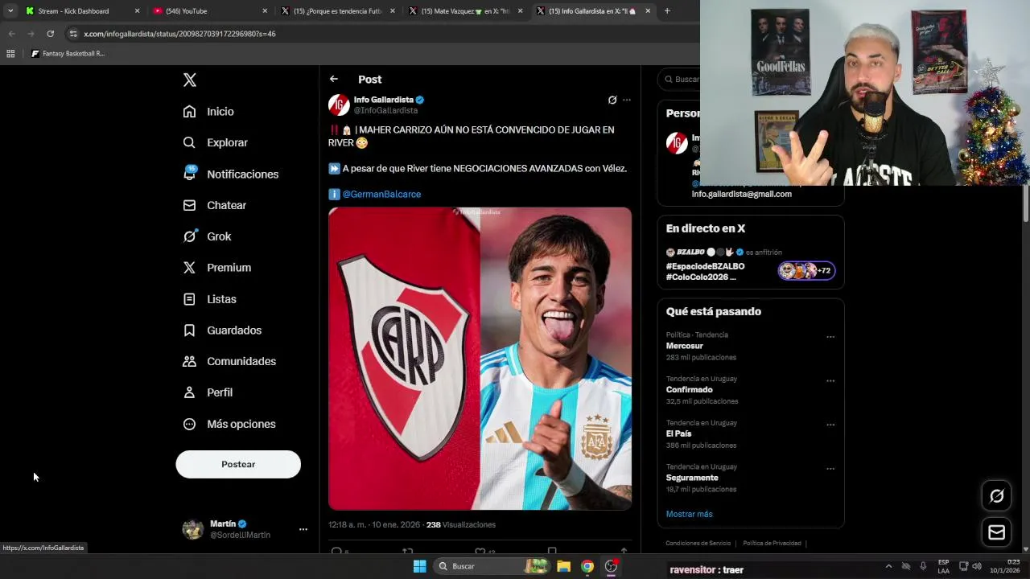Open Martín account menu dots
Screen dimensions: 1030x579
click(x=303, y=529)
